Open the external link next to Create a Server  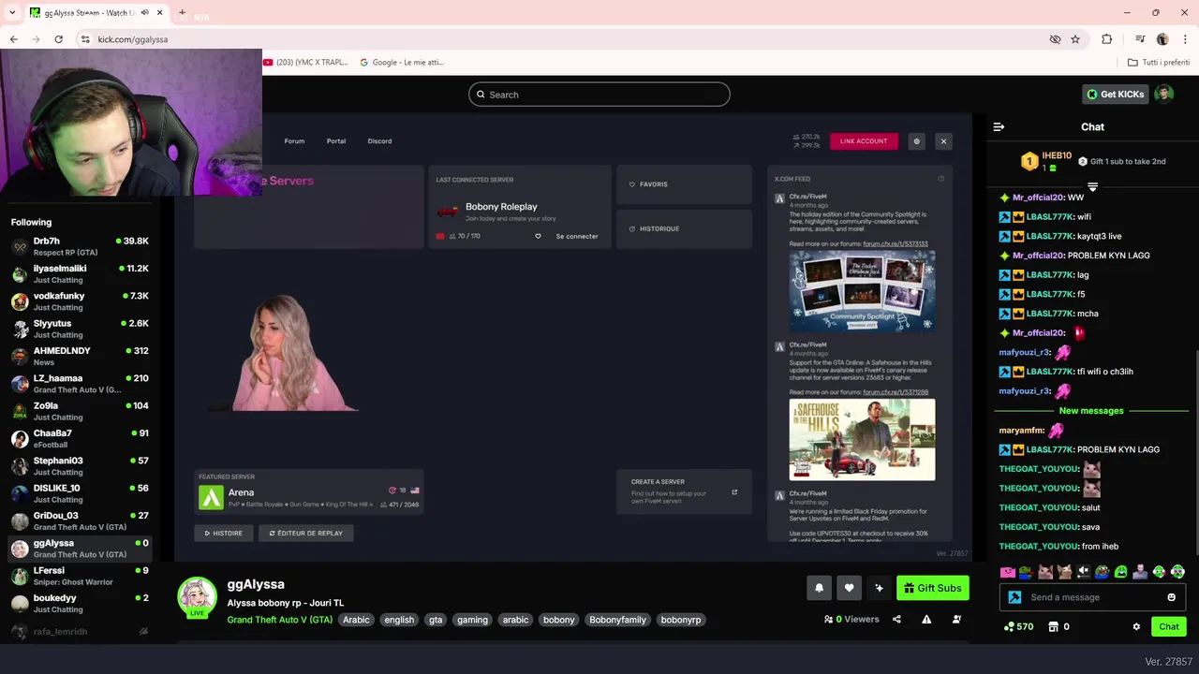coord(734,492)
